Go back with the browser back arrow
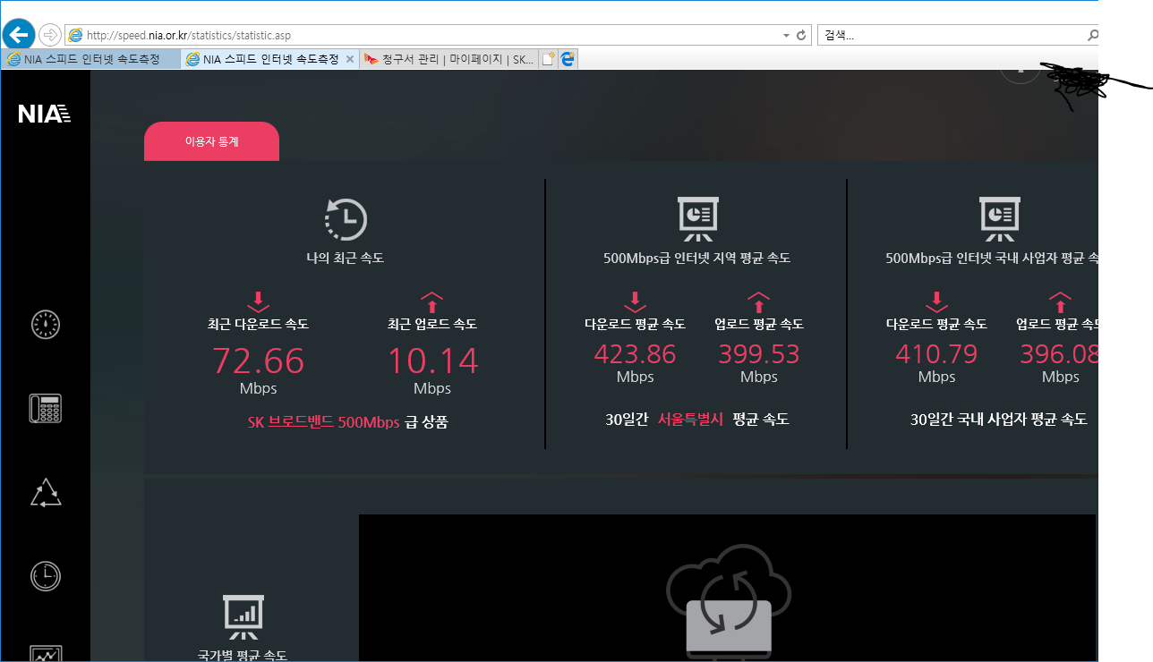The width and height of the screenshot is (1153, 662). pos(19,35)
